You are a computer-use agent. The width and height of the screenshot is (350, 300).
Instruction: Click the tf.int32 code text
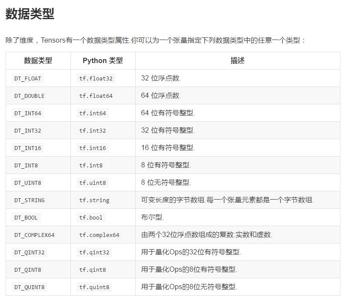pyautogui.click(x=92, y=130)
